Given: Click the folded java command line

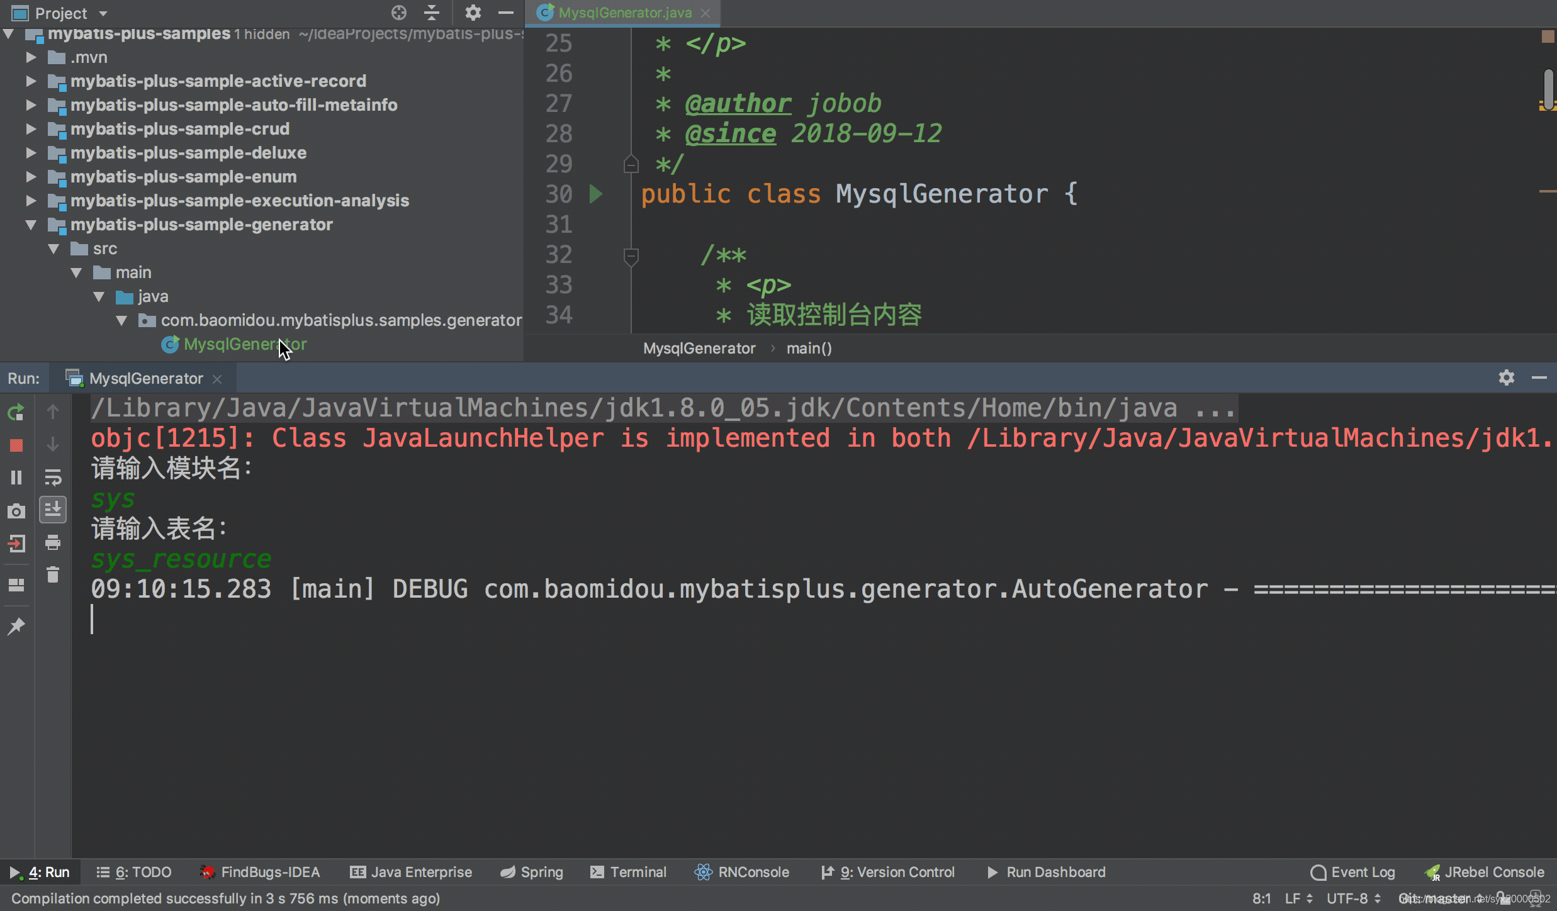Looking at the screenshot, I should tap(664, 408).
